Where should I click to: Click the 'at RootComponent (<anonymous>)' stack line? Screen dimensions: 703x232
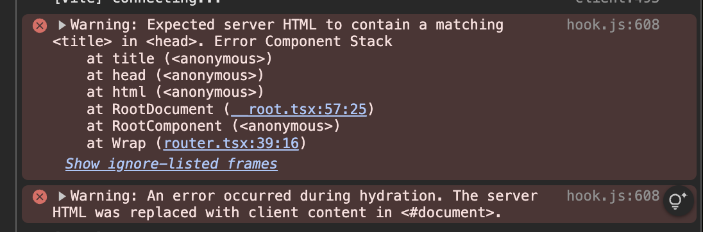(x=214, y=126)
